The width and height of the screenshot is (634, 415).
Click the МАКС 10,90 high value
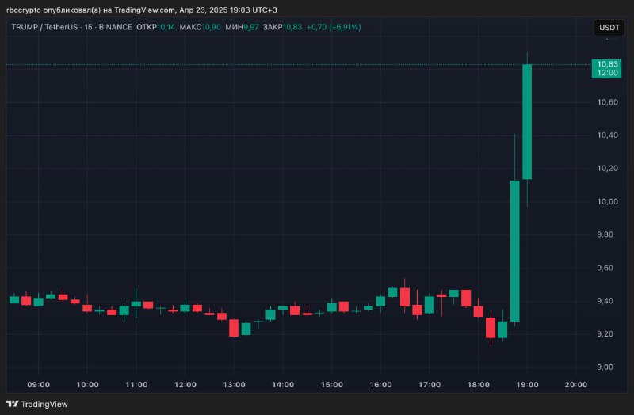(201, 27)
